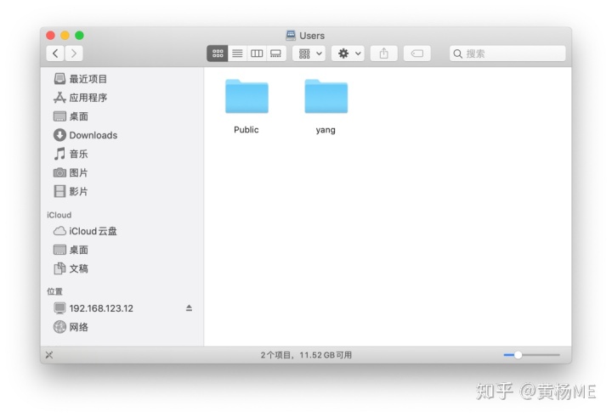
Task: Click the icon size slider handle
Action: (518, 355)
